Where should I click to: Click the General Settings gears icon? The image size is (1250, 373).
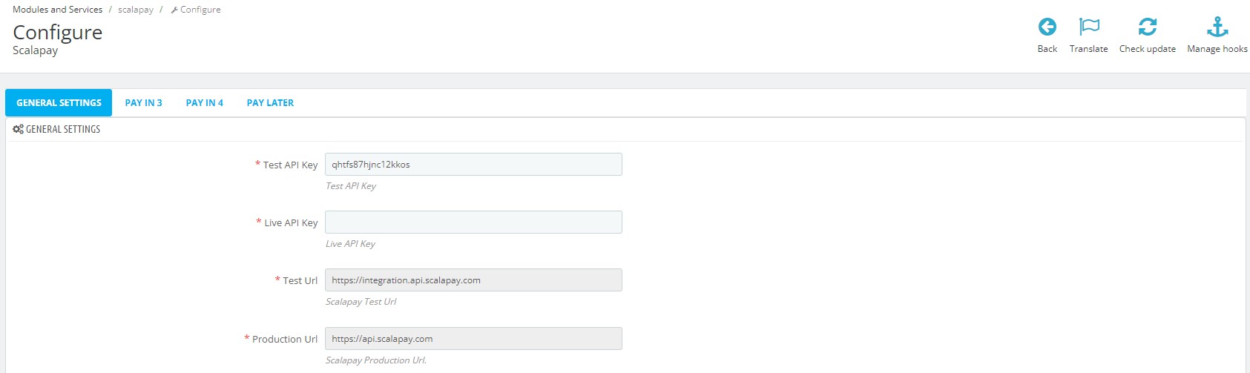coord(18,129)
